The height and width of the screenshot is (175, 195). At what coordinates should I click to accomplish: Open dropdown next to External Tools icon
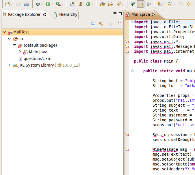point(62,4)
